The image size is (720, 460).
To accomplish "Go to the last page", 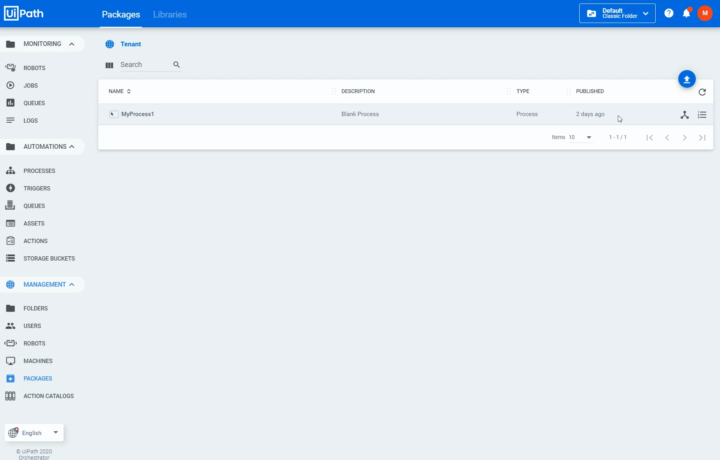I will pyautogui.click(x=702, y=137).
